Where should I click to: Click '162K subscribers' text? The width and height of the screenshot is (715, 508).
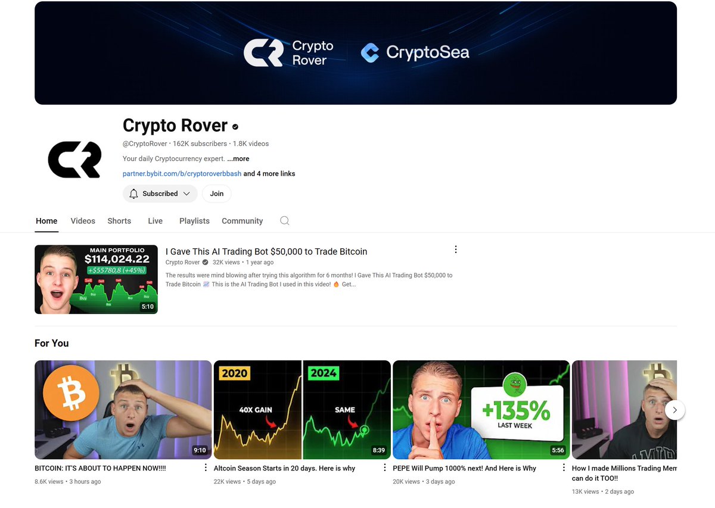pyautogui.click(x=200, y=144)
